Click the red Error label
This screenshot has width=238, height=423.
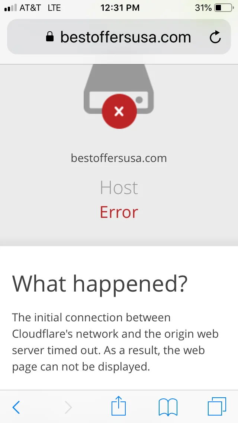pyautogui.click(x=119, y=212)
